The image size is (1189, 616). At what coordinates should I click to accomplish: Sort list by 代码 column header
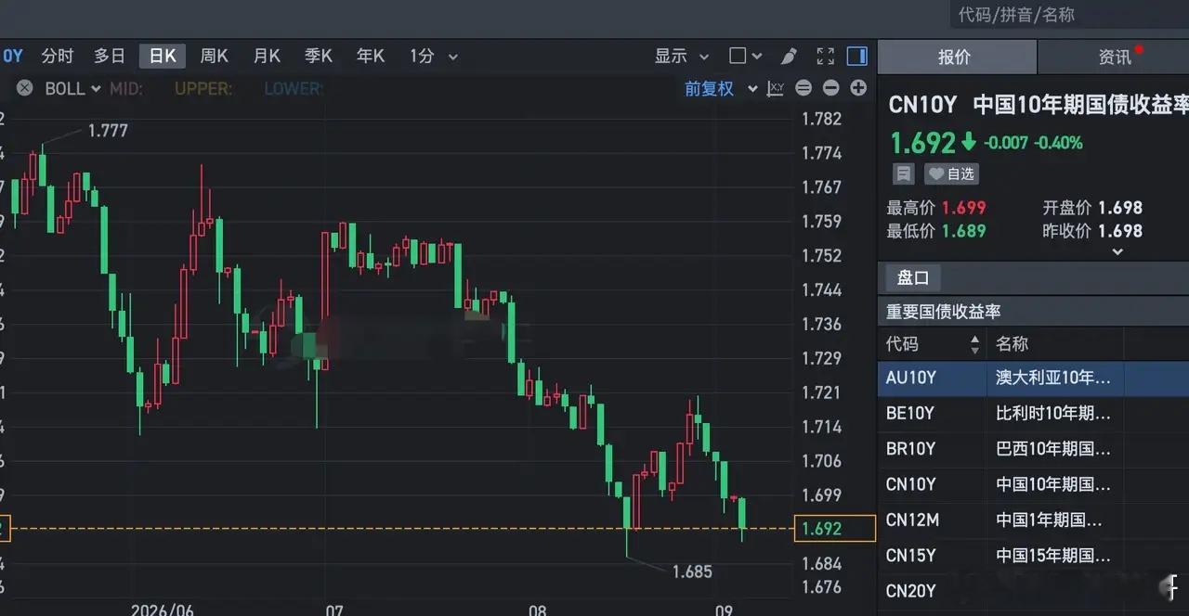[x=932, y=344]
